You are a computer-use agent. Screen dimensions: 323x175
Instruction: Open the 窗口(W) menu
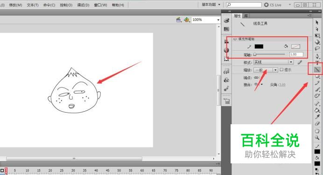[100, 5]
